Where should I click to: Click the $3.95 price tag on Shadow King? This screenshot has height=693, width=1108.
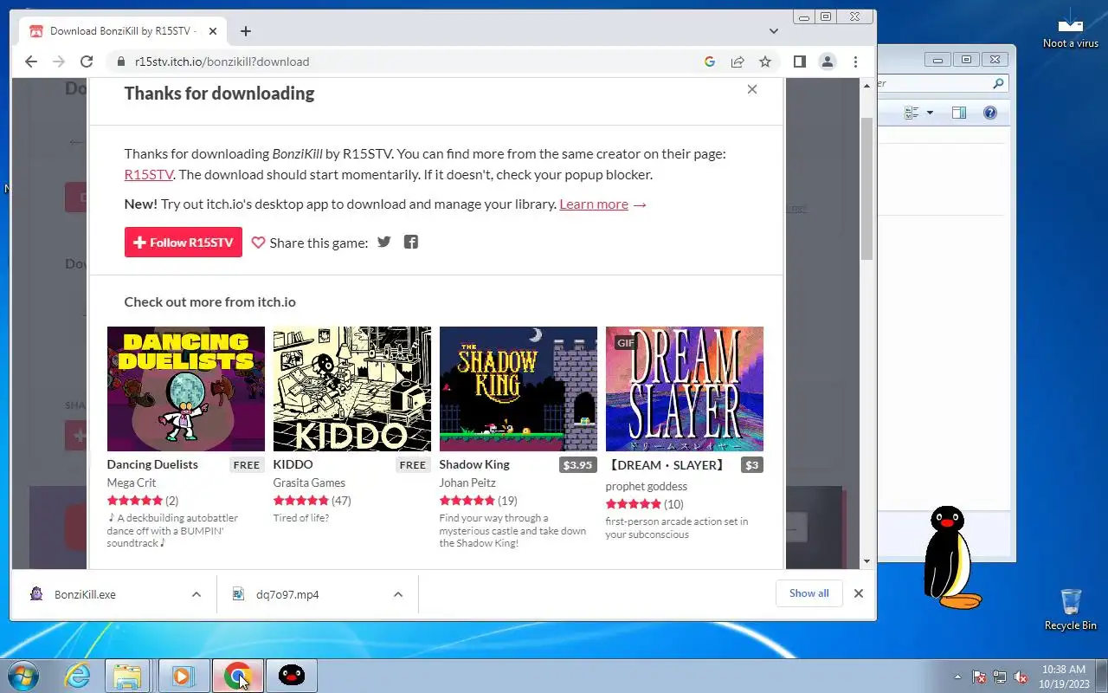(x=577, y=465)
